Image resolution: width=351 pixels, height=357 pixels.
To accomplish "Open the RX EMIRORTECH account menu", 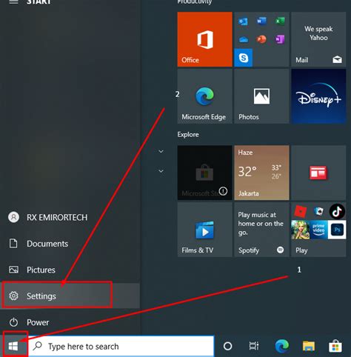I will coord(70,217).
